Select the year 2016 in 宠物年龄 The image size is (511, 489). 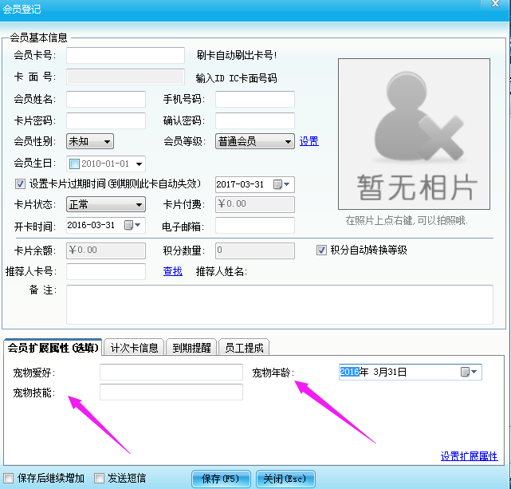349,372
